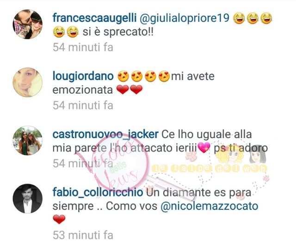The width and height of the screenshot is (296, 249).
Task: Click the red heart under fabio's comment
Action: [59, 219]
